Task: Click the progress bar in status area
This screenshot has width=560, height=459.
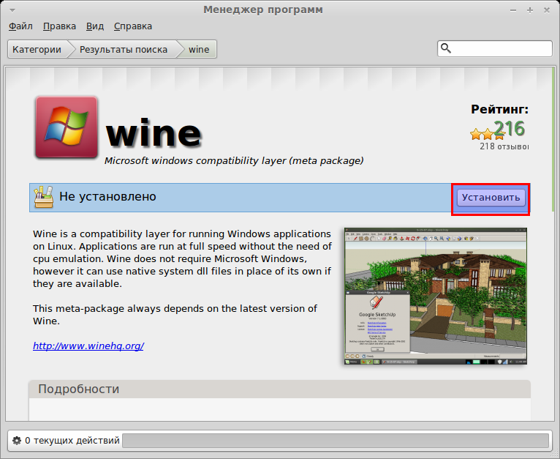Action: 336,441
